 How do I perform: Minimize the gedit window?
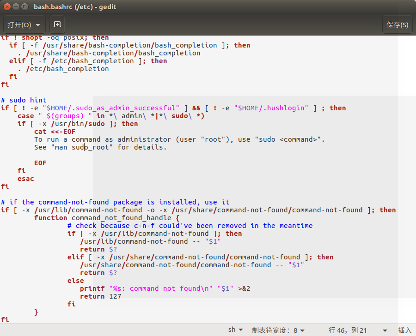[16, 6]
